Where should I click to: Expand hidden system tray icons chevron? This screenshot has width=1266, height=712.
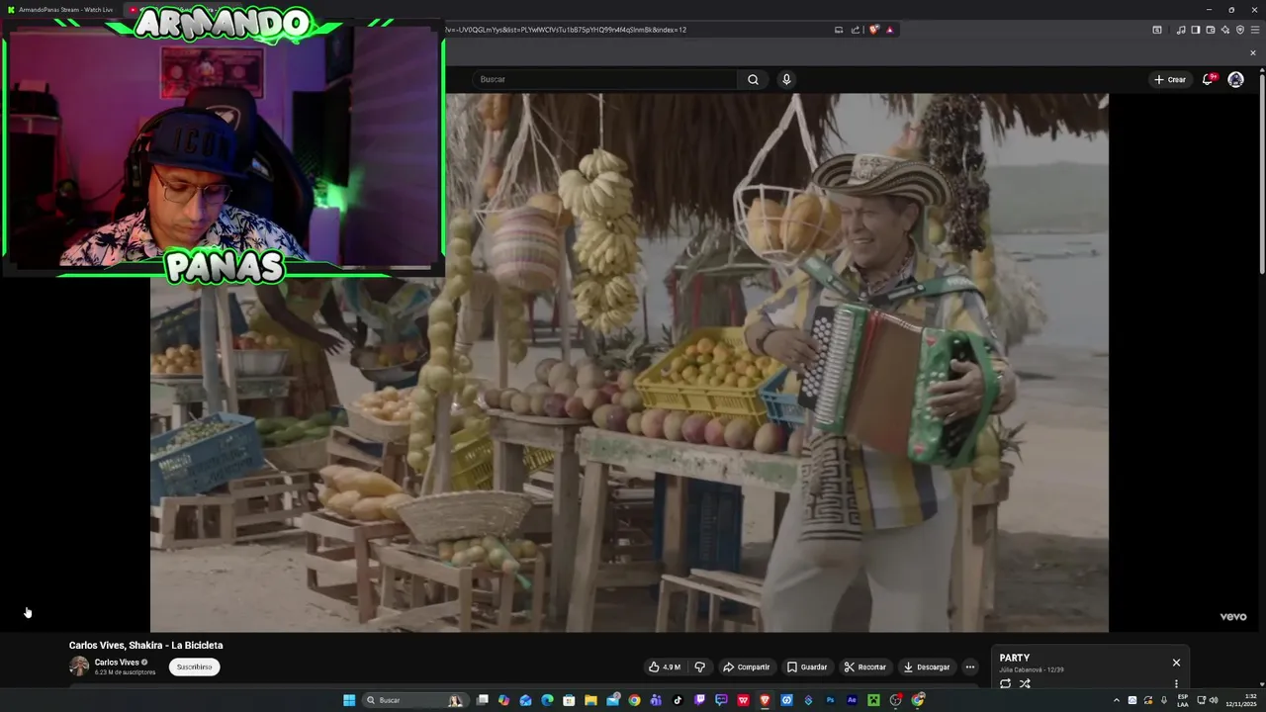click(1117, 700)
